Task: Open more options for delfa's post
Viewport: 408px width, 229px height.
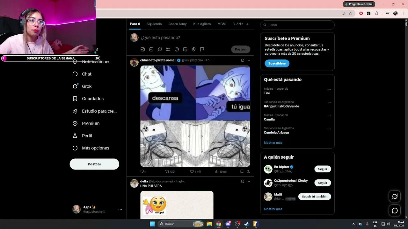Action: point(248,181)
